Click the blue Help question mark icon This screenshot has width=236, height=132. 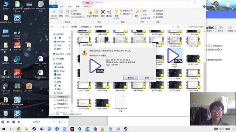coord(204,7)
